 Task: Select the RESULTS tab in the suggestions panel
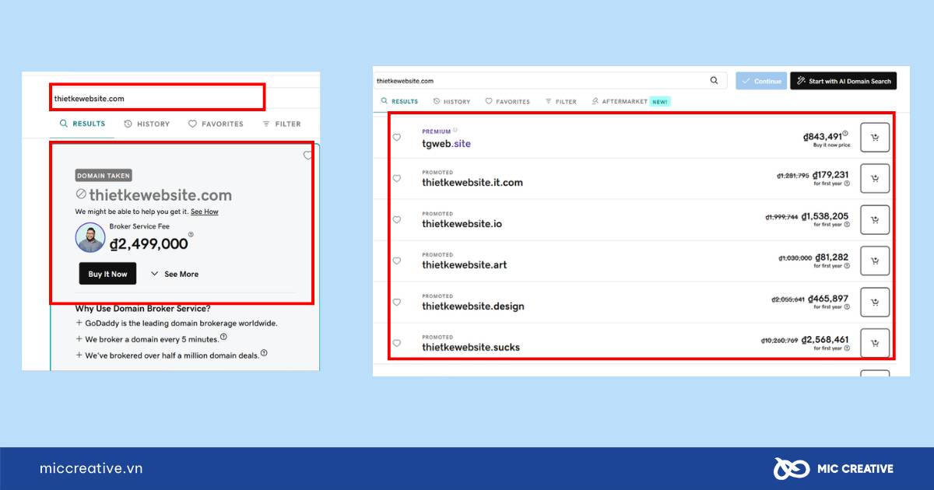(399, 102)
